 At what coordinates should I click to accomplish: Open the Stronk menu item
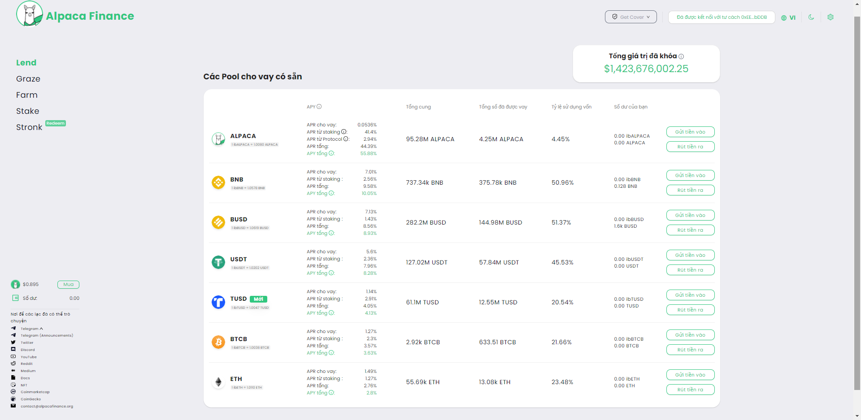point(29,127)
